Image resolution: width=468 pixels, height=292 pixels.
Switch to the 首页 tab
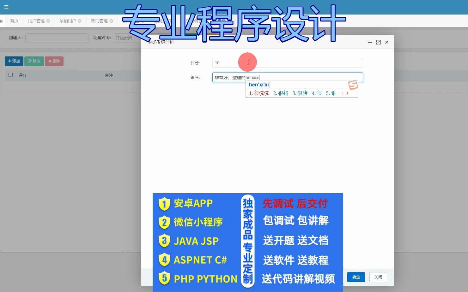pyautogui.click(x=14, y=21)
